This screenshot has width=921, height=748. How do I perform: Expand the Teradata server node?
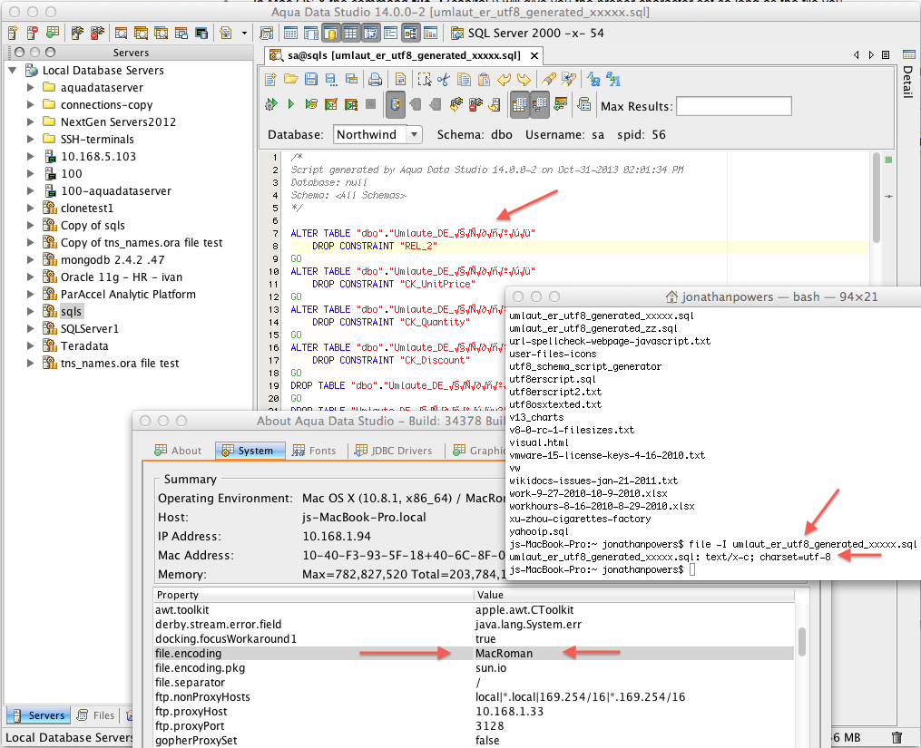pyautogui.click(x=31, y=345)
